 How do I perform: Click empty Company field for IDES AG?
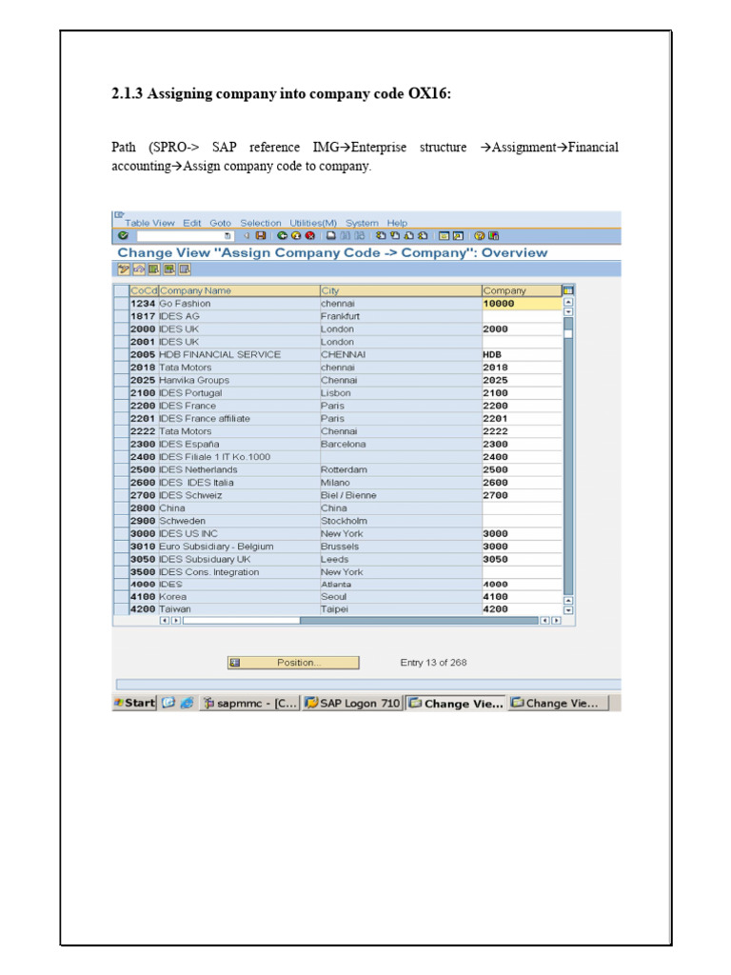522,316
